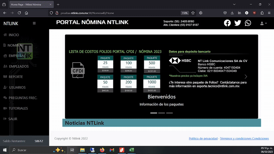Toggle the sidebar hamburger menu
The height and width of the screenshot is (154, 274).
pyautogui.click(x=34, y=23)
